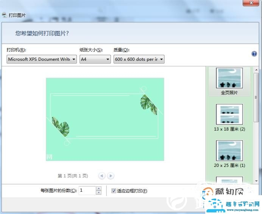
Task: Click the green leaf image preview
Action: click(x=105, y=119)
